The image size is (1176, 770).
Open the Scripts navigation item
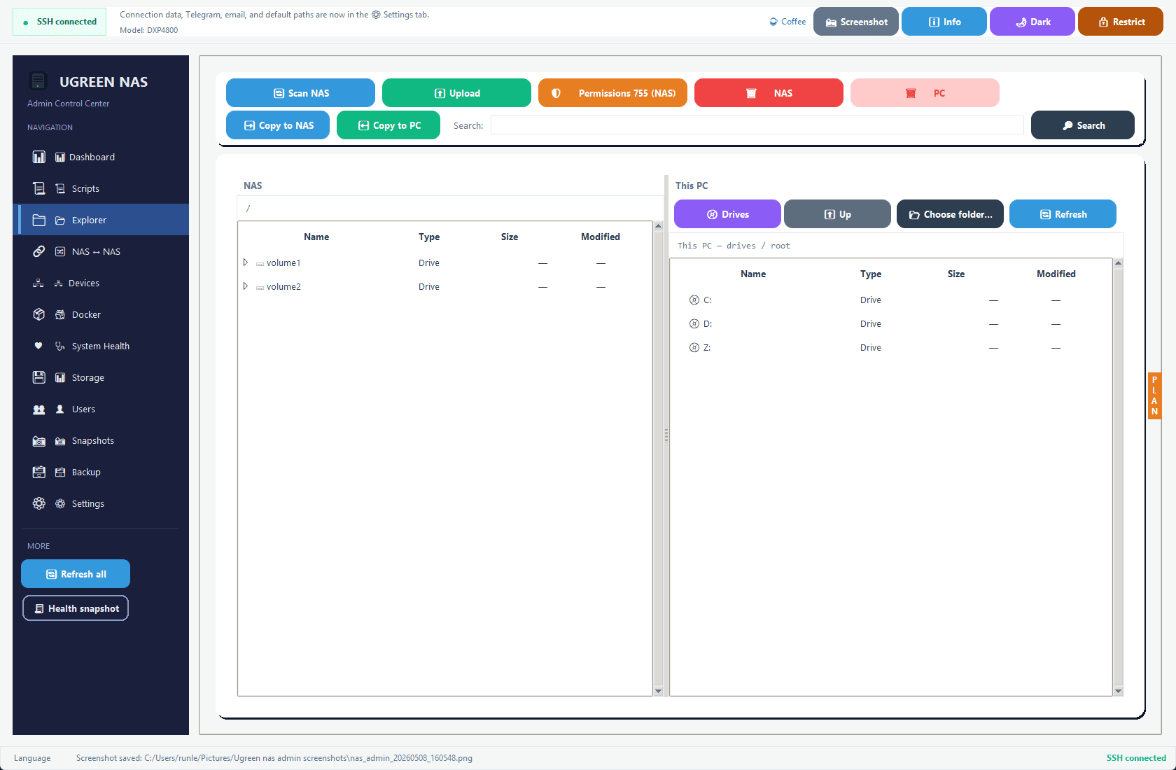coord(101,188)
